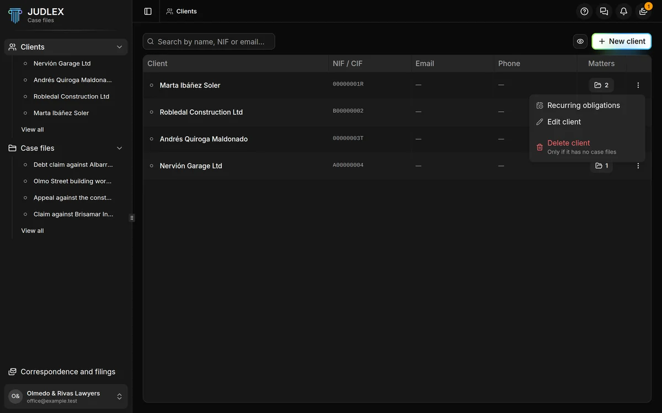The height and width of the screenshot is (413, 662).
Task: Select Nervión Garage Ltd in sidebar
Action: [x=62, y=63]
